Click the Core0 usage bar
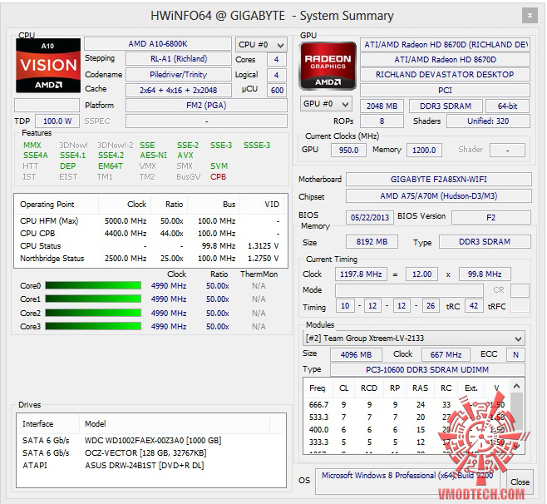This screenshot has height=504, width=547. (x=93, y=286)
